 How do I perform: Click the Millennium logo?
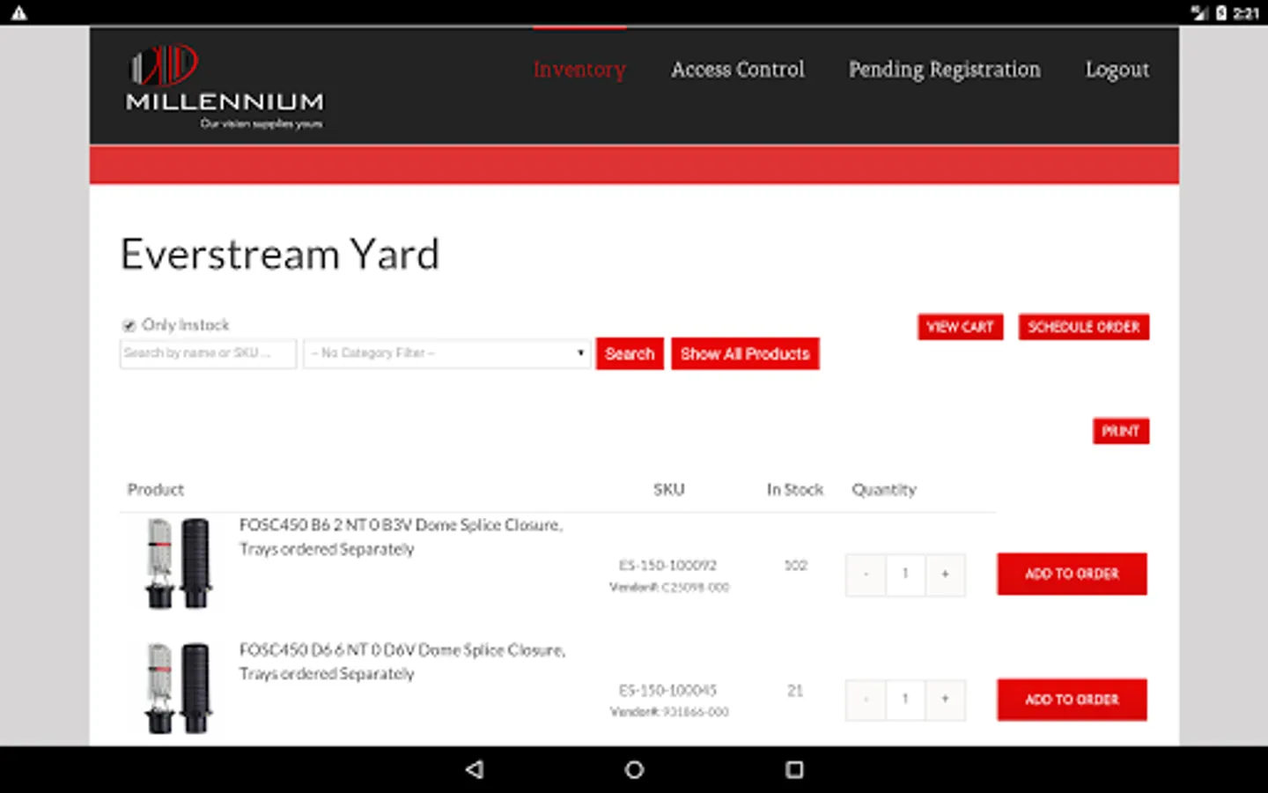pos(225,86)
